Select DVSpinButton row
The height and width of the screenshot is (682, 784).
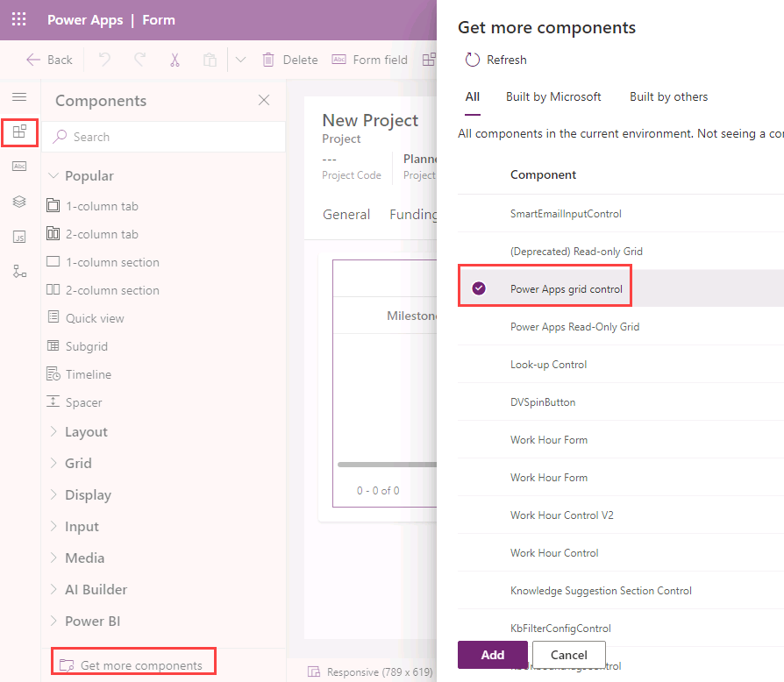click(x=621, y=401)
